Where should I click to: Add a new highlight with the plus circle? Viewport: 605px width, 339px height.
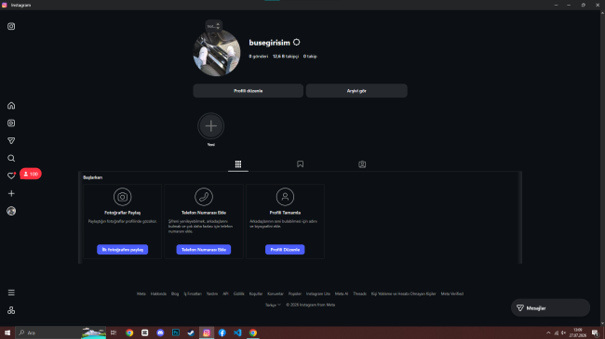click(210, 126)
